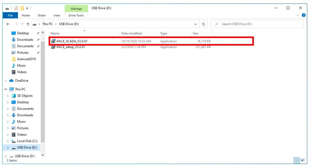Open Pictures in Quick access
Image resolution: width=309 pixels, height=166 pixels.
click(x=23, y=53)
